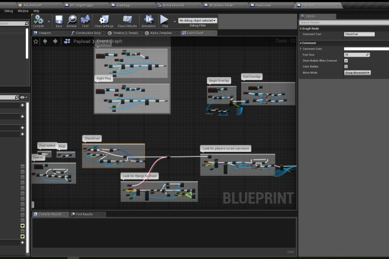
Task: Go back with the graph navigation arrow
Action: pyautogui.click(x=45, y=41)
